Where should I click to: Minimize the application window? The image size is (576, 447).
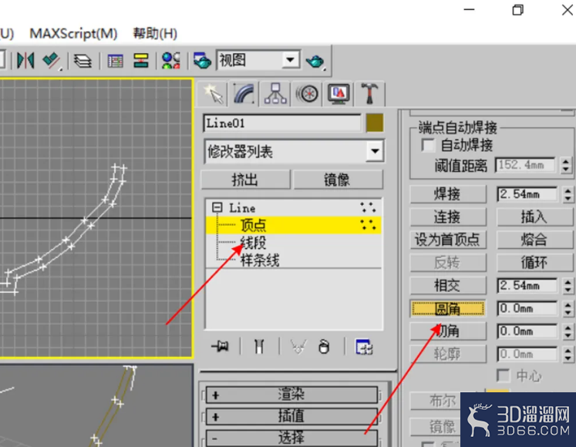(x=469, y=10)
